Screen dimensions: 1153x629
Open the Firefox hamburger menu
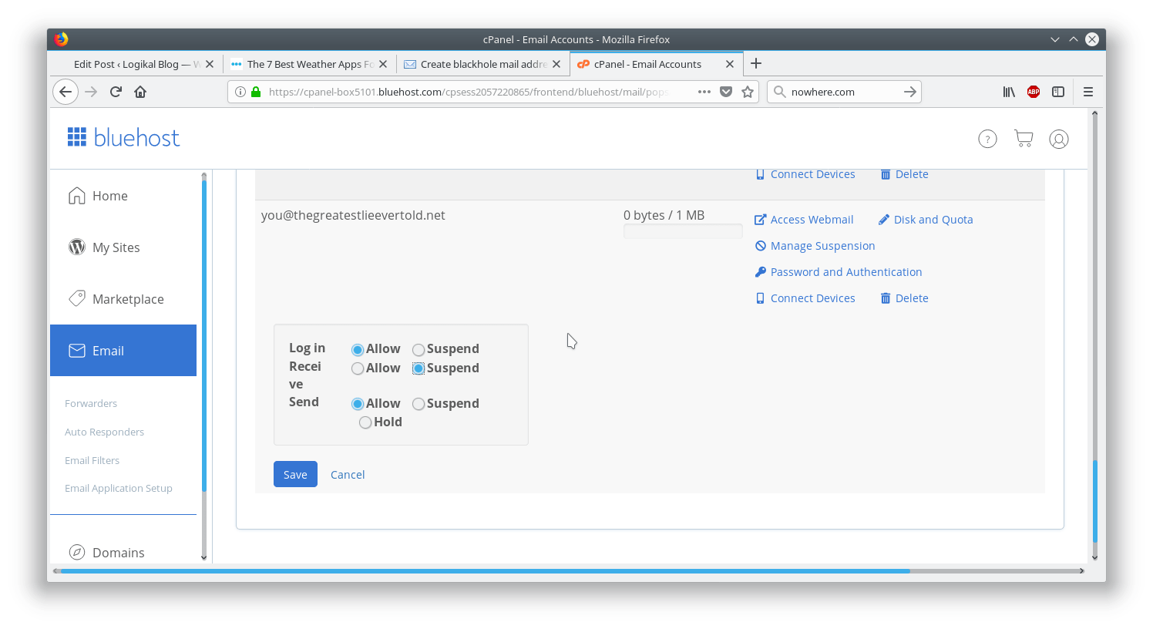pyautogui.click(x=1088, y=92)
